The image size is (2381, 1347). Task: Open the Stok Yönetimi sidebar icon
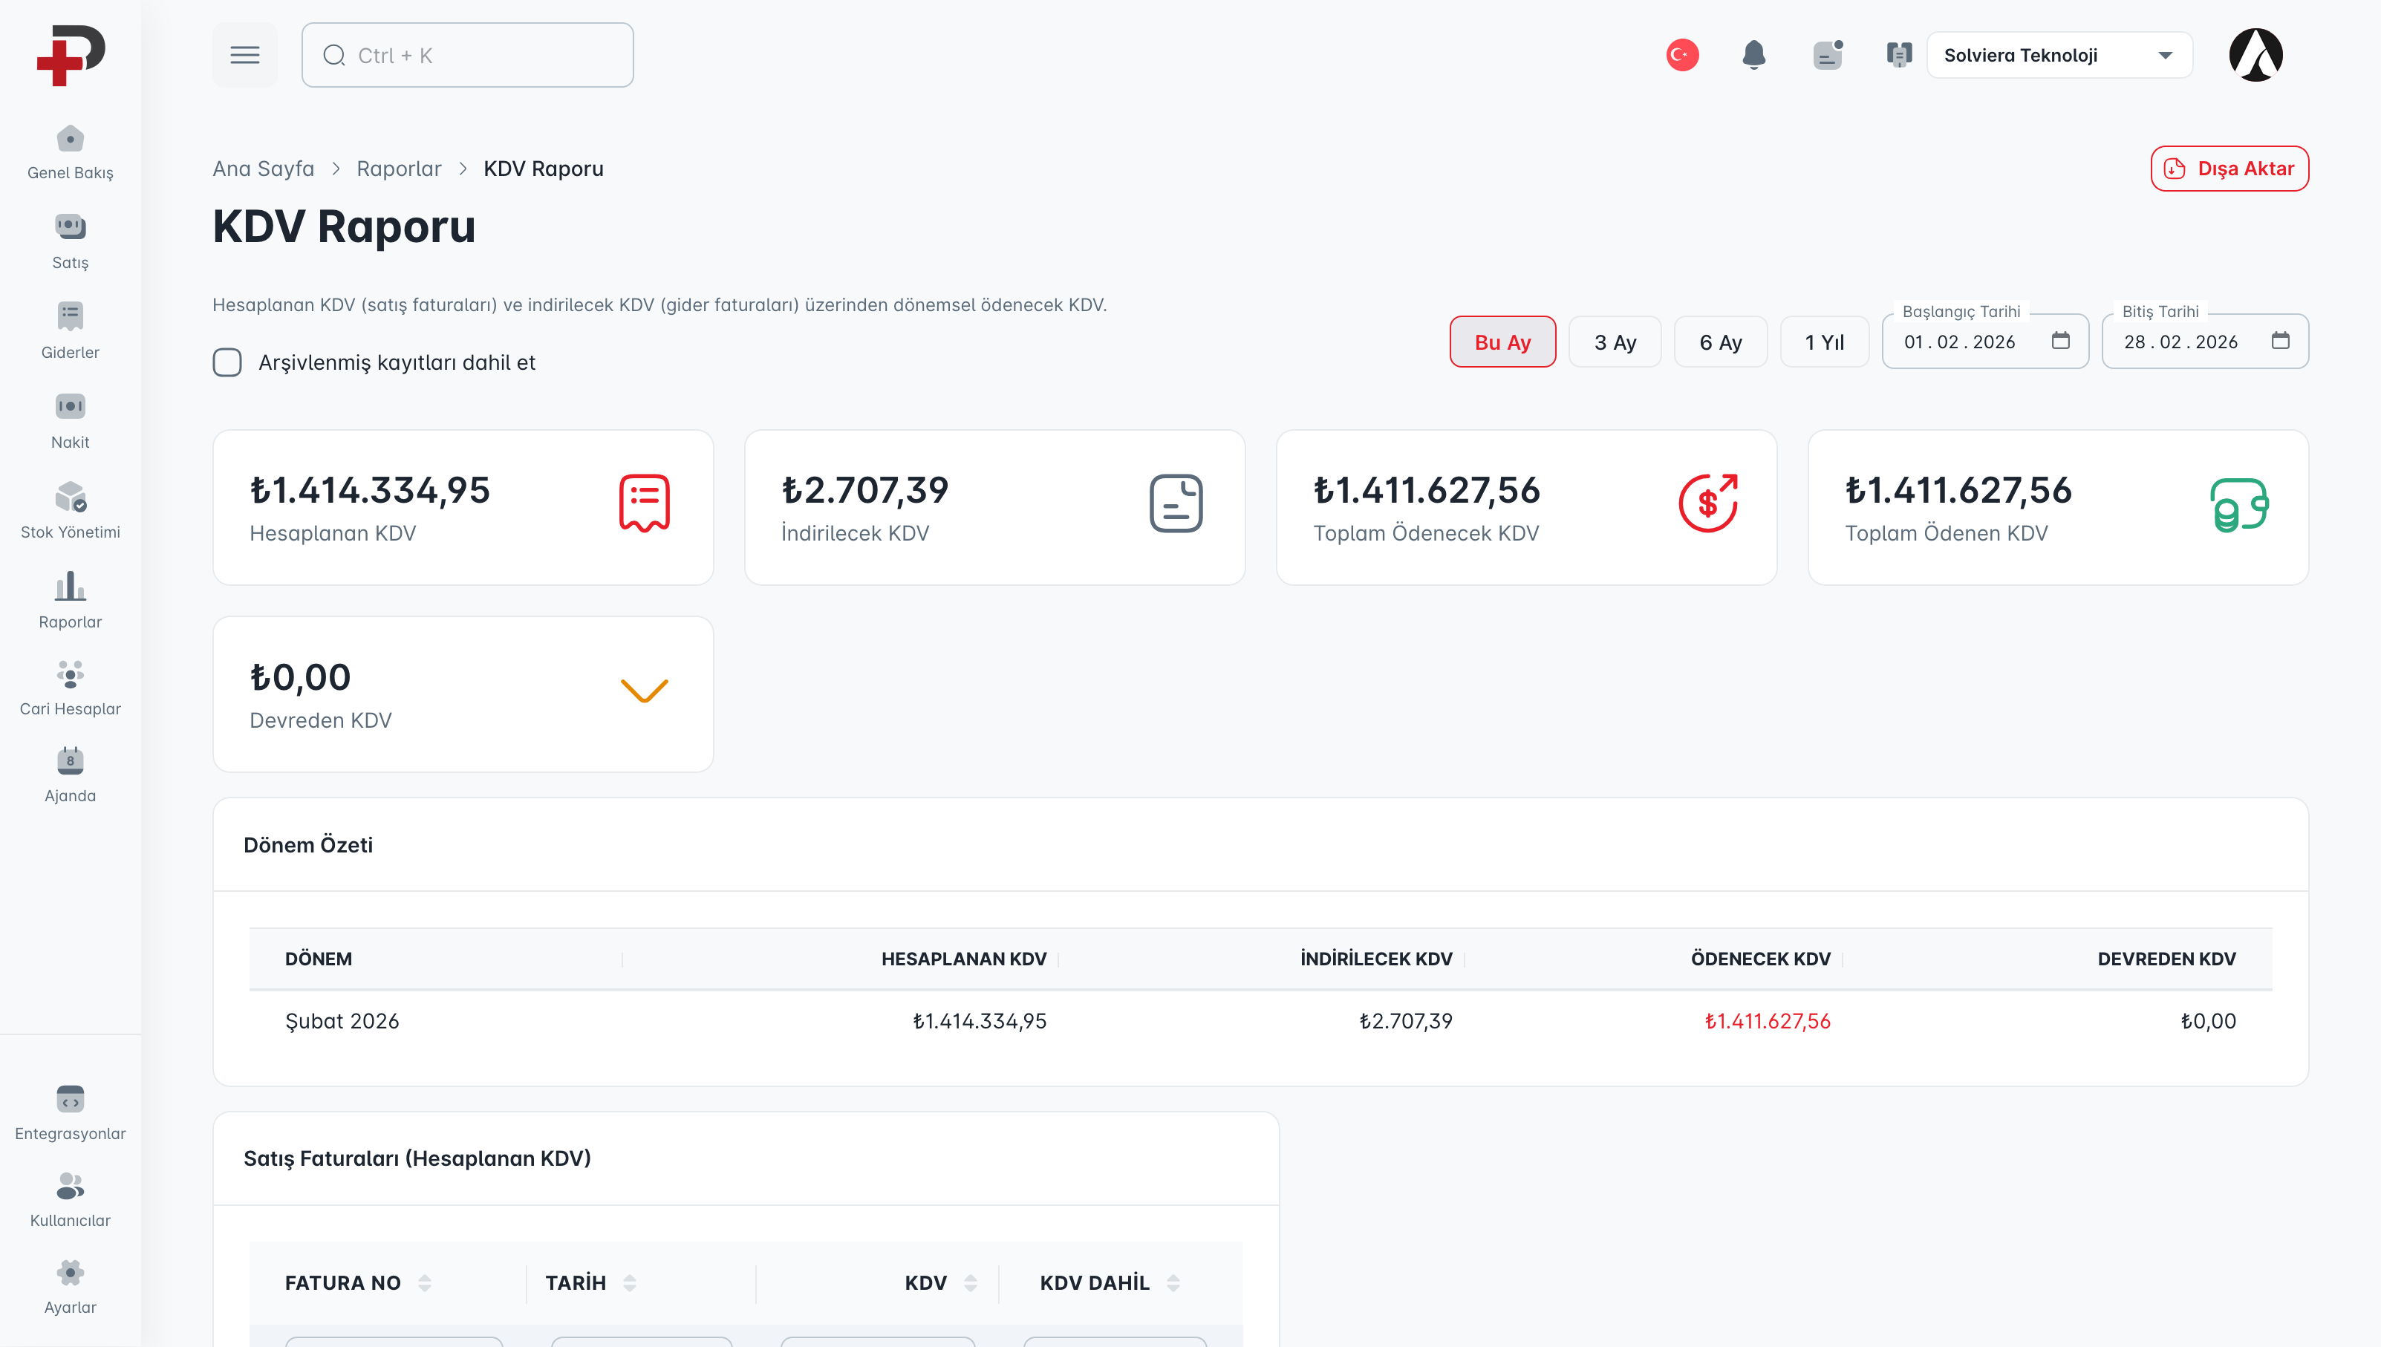tap(71, 498)
